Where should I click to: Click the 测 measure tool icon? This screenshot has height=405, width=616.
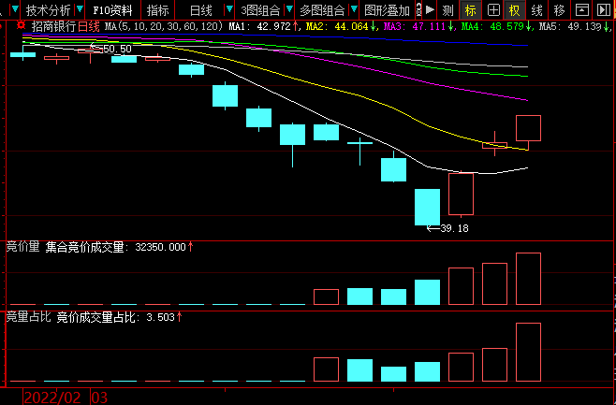[447, 10]
